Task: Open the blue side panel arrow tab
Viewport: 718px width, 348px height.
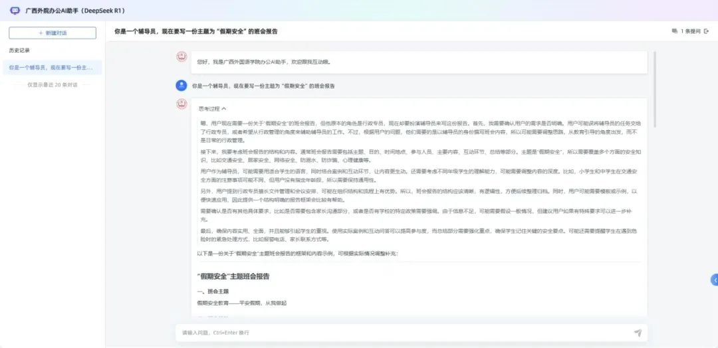Action: (x=714, y=280)
